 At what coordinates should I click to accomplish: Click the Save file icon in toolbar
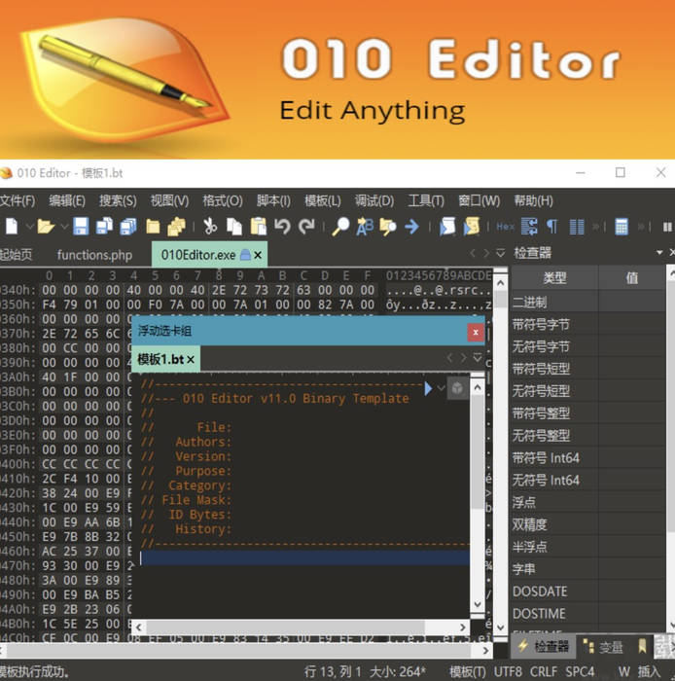(81, 227)
